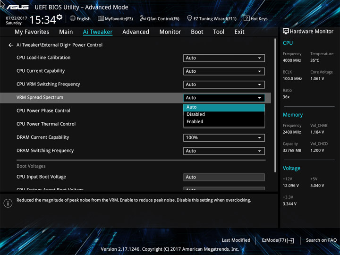Screen dimensions: 340x255
Task: Click the MyFavorite list icon
Action: [x=101, y=18]
